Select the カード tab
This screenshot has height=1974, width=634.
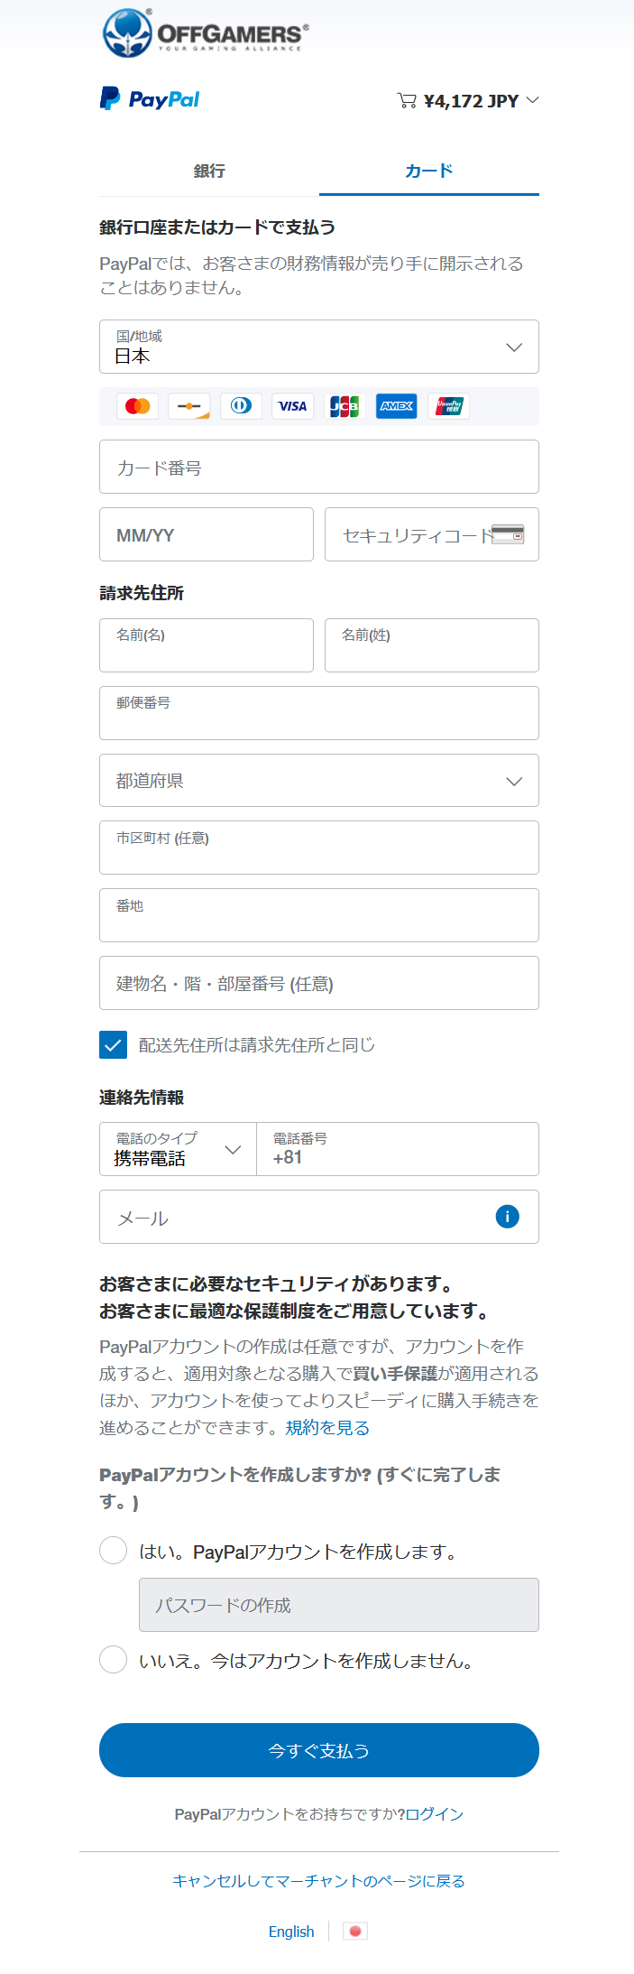428,171
